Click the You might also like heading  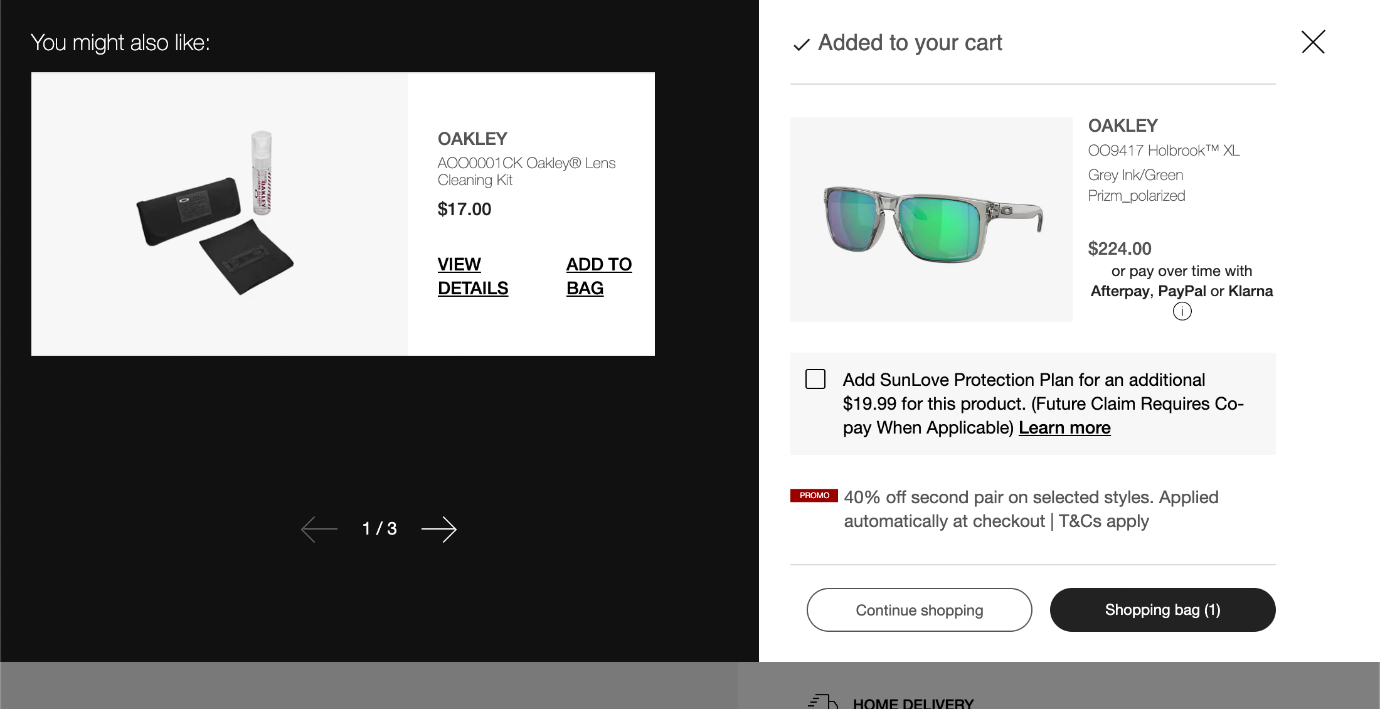pos(121,43)
